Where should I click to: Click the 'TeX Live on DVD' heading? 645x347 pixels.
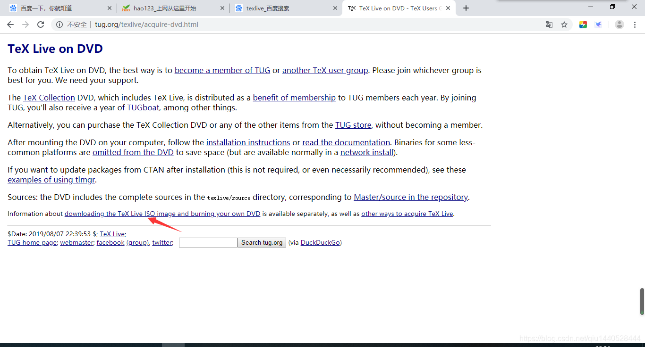point(55,49)
